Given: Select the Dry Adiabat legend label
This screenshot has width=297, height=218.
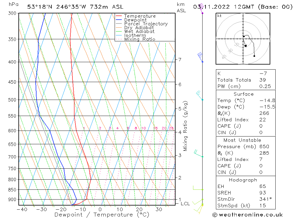Looking at the screenshot, I should click(139, 28).
